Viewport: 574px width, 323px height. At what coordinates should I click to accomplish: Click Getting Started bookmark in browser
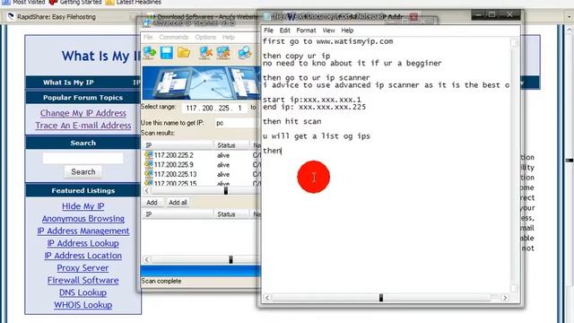(x=75, y=2)
